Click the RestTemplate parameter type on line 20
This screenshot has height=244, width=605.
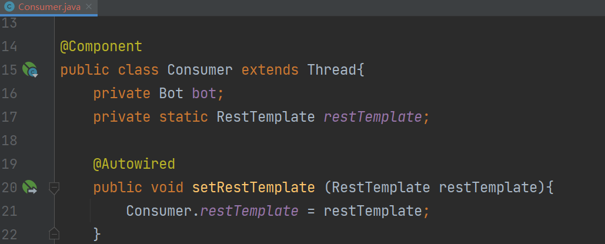click(381, 188)
